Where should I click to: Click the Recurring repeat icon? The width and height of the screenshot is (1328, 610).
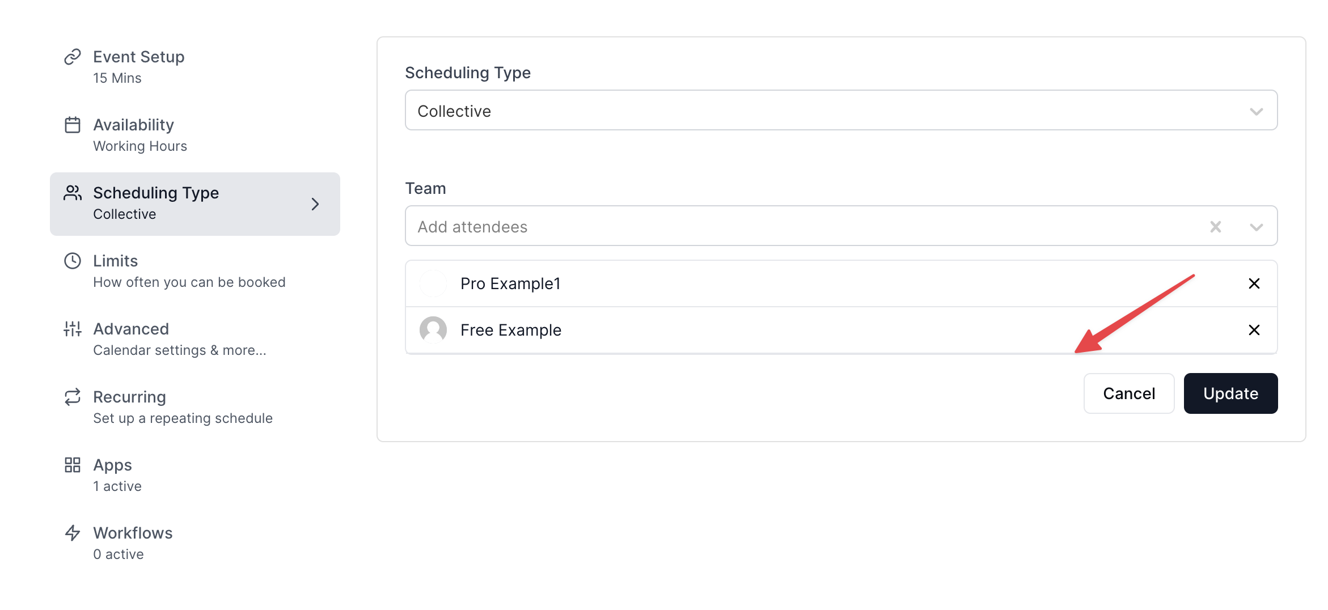[72, 396]
